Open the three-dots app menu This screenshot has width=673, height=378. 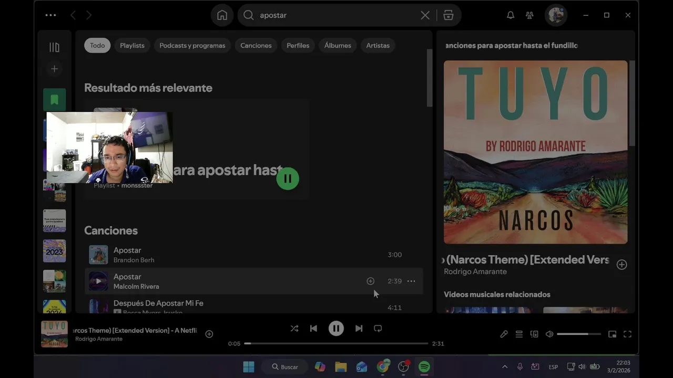tap(50, 15)
